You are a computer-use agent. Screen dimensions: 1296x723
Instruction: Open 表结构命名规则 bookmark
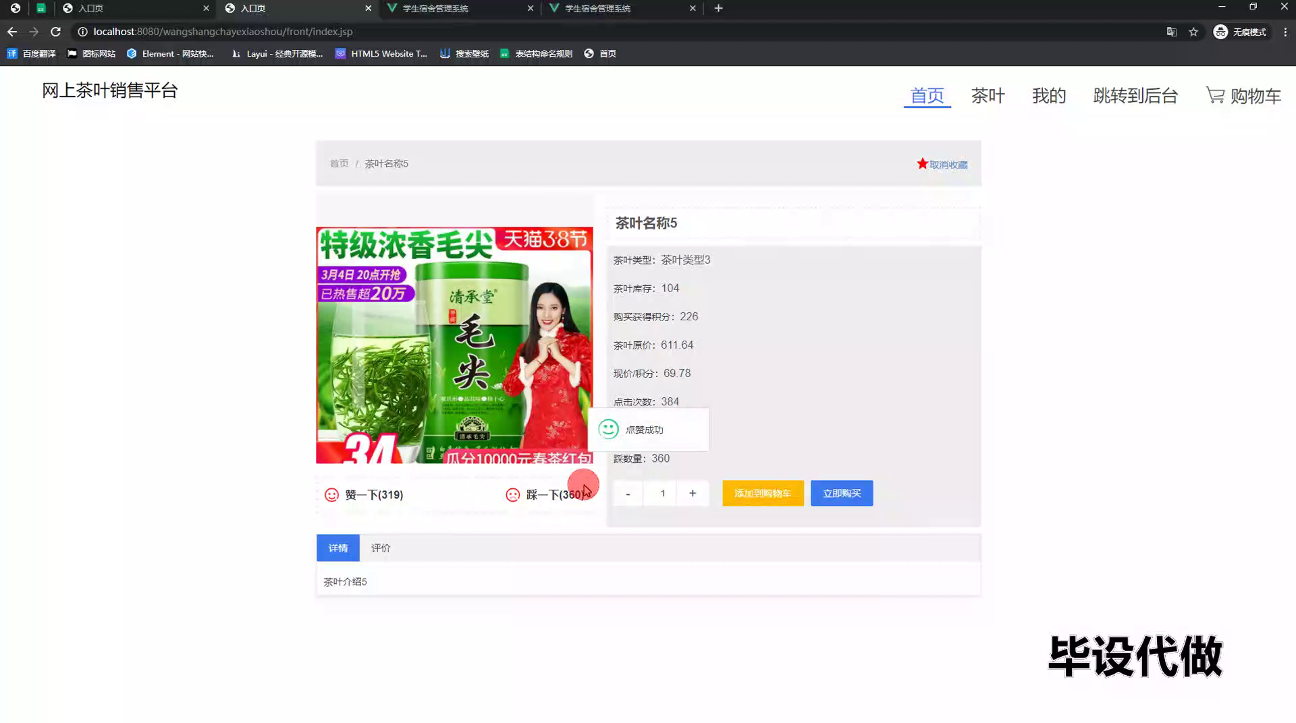536,53
